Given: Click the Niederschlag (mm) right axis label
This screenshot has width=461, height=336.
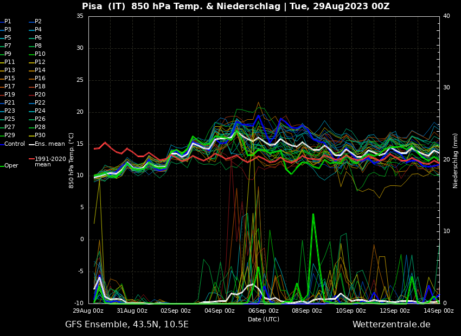Looking at the screenshot, I should tap(456, 160).
